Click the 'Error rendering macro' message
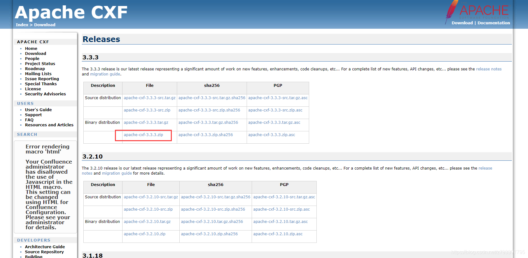 point(47,149)
